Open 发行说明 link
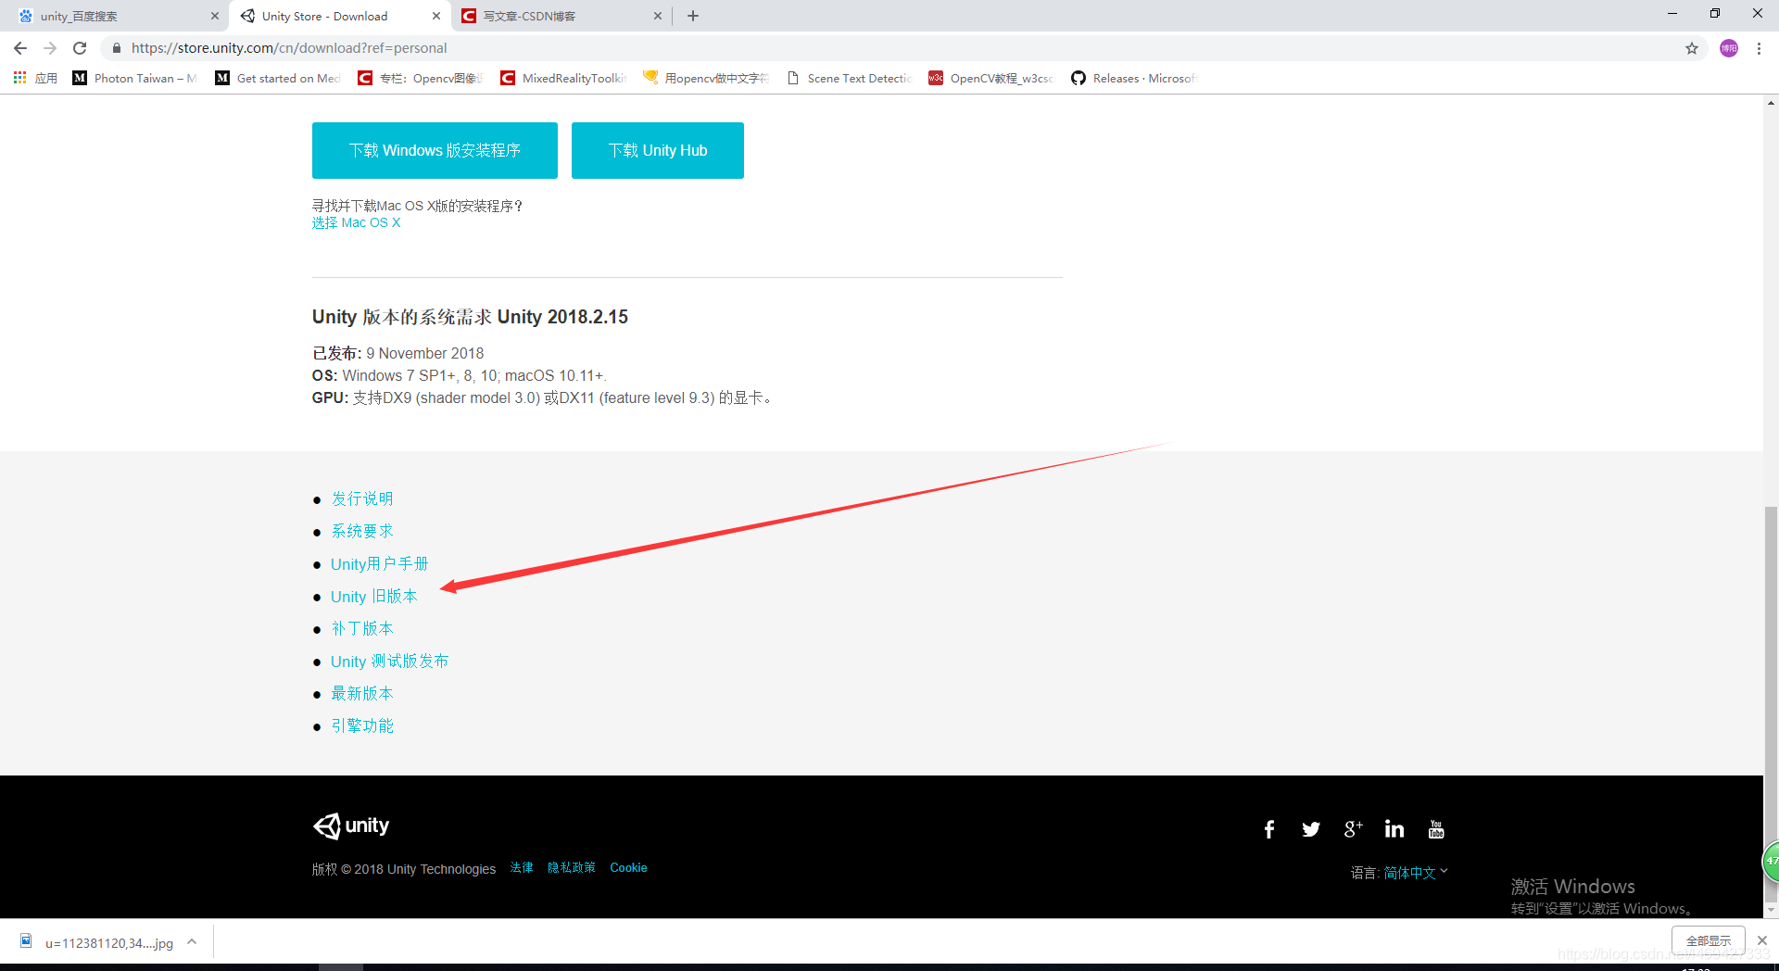1779x971 pixels. click(362, 498)
